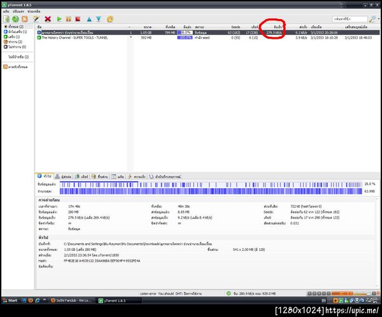
Task: Click the 26.0% progress bar of the first torrent
Action: [x=185, y=32]
